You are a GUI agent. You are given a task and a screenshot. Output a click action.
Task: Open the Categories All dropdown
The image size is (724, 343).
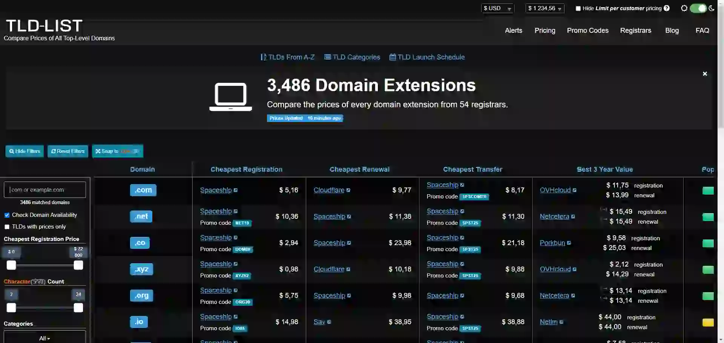[x=45, y=338]
